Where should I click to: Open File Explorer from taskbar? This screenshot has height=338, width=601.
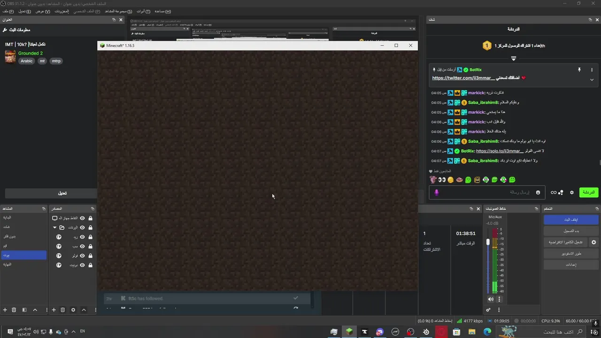pyautogui.click(x=471, y=331)
